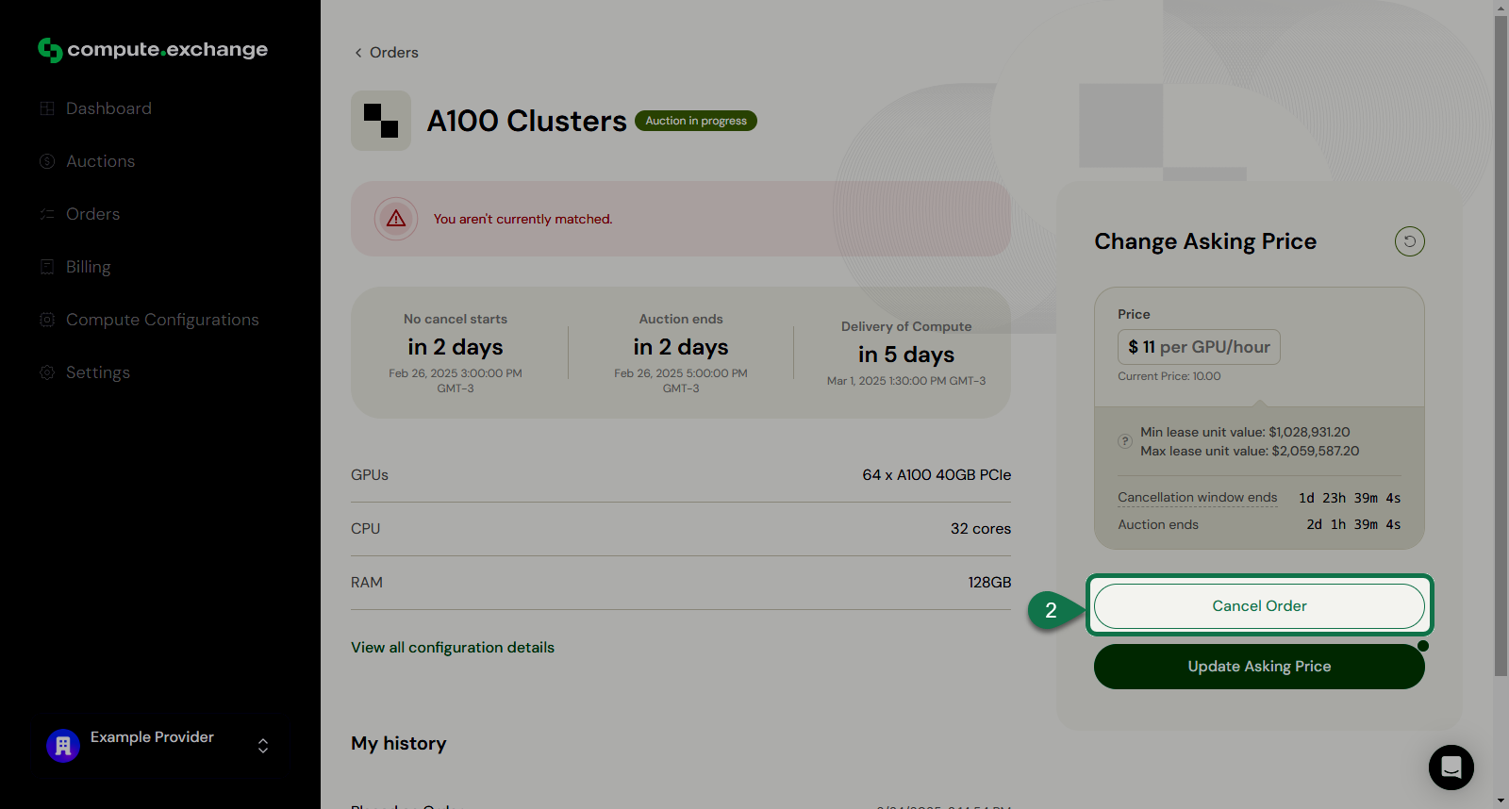Click the scrollbar up arrow
Screen dimensions: 1509x809
1501,8
